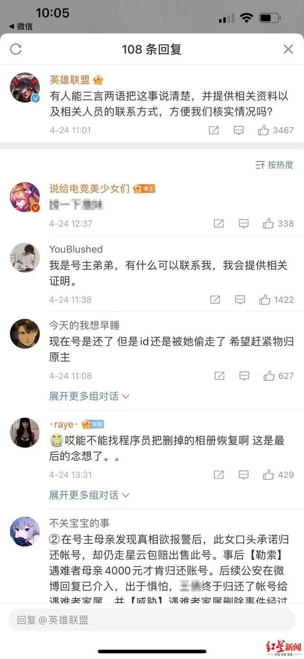Like raye's comment about photo recovery
This screenshot has width=304, height=659.
click(x=267, y=475)
